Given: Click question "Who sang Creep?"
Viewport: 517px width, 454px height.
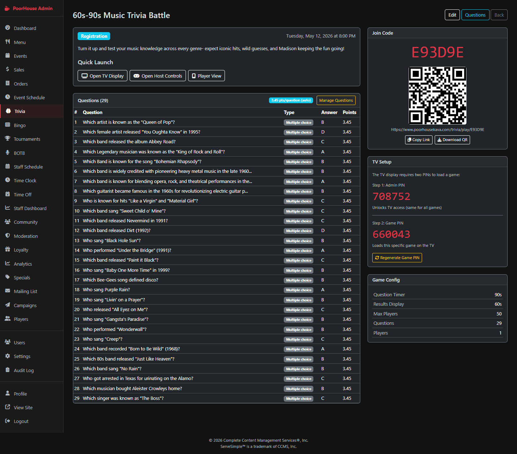Looking at the screenshot, I should click(103, 339).
